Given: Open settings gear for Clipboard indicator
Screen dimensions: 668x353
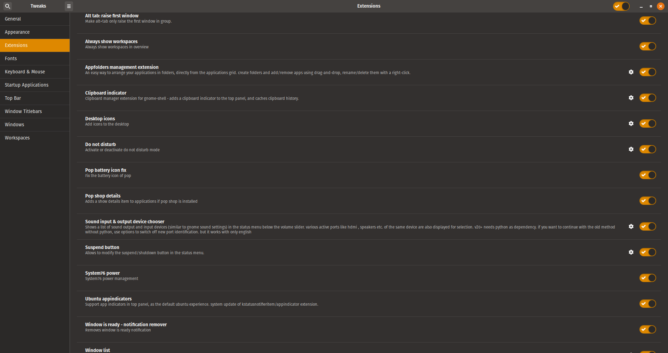Looking at the screenshot, I should point(631,98).
